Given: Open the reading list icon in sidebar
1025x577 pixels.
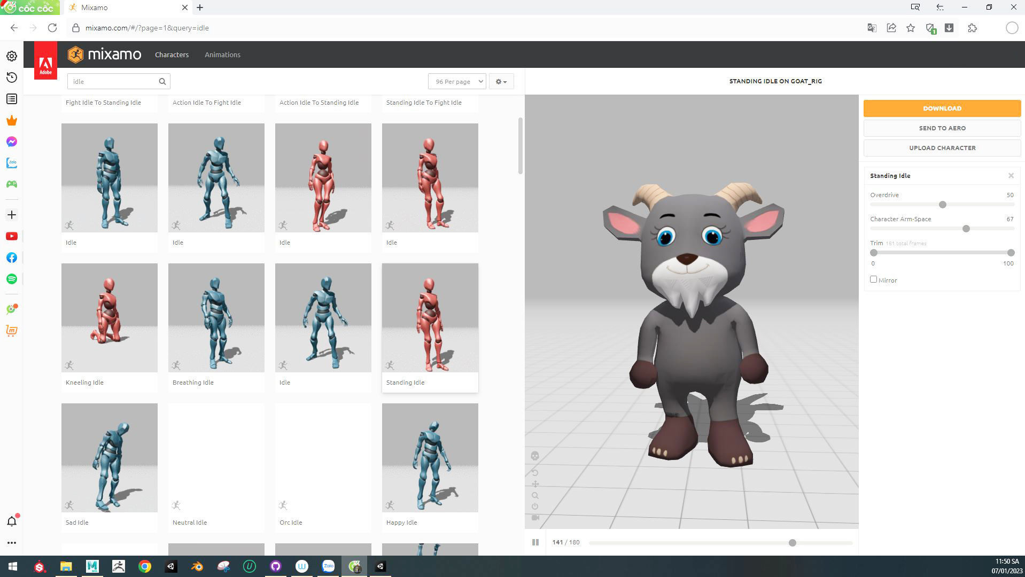Looking at the screenshot, I should tap(12, 99).
